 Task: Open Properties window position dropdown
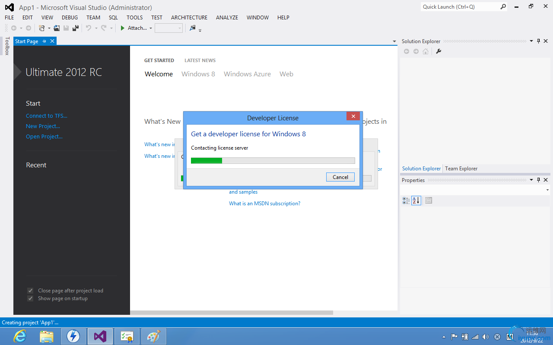[x=531, y=180]
